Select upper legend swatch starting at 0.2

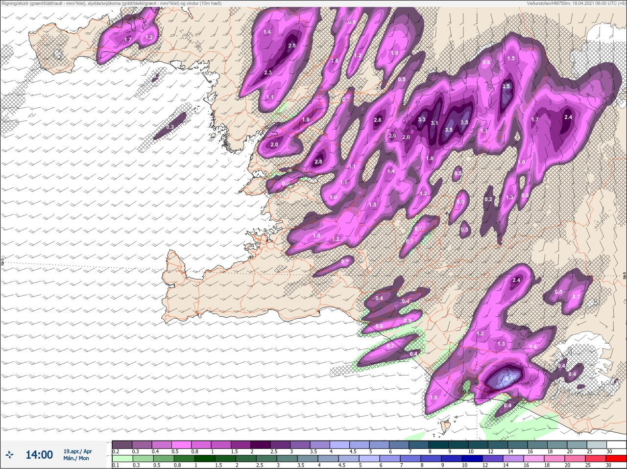point(122,445)
